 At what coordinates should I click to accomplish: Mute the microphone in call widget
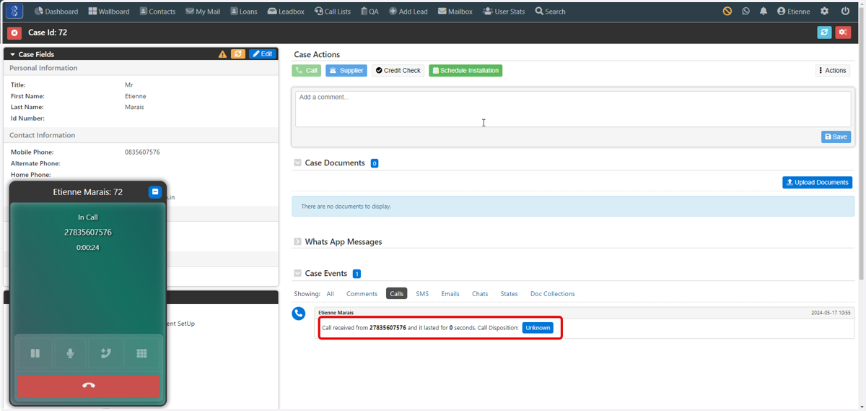click(70, 353)
